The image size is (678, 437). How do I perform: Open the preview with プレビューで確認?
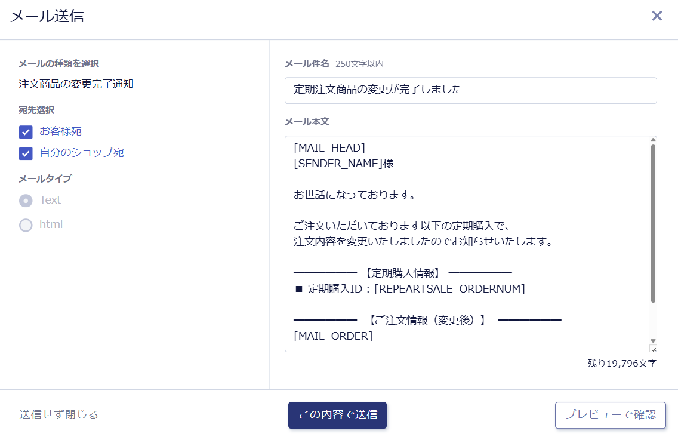[x=610, y=415]
